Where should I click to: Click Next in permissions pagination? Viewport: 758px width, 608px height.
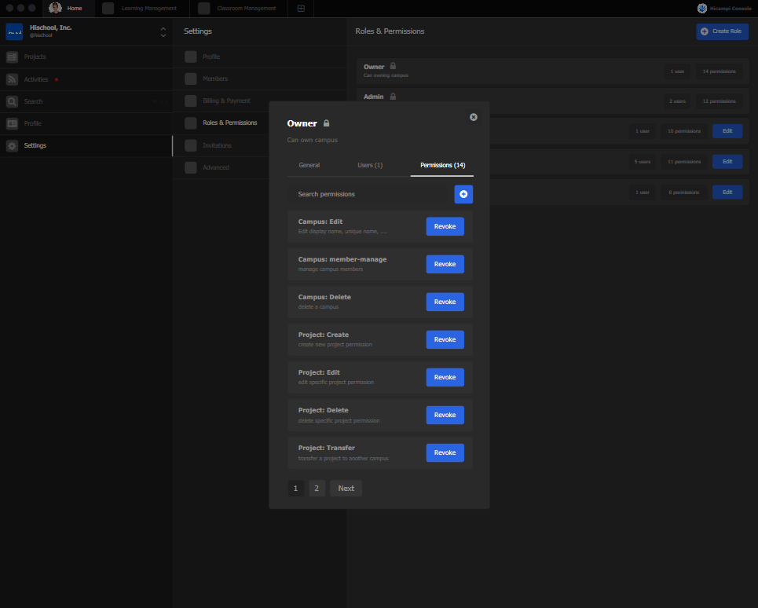pyautogui.click(x=346, y=489)
